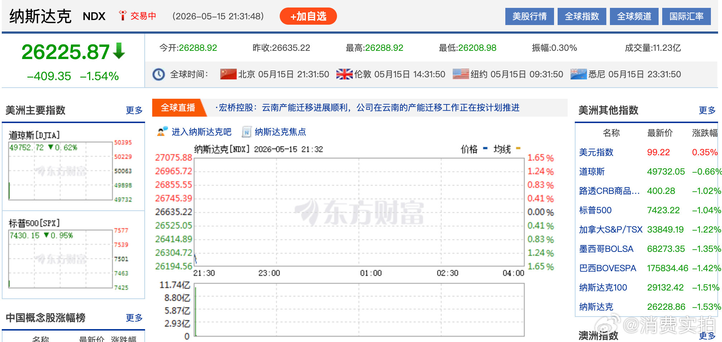Screen dimensions: 722x342
Task: Click the global time clock icon
Action: [159, 74]
